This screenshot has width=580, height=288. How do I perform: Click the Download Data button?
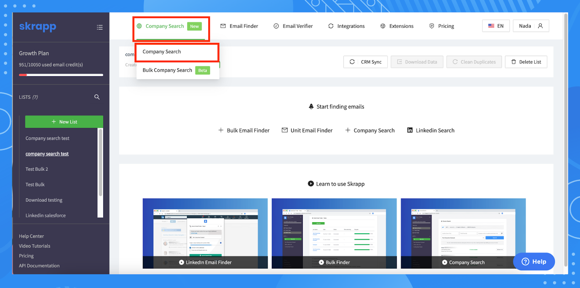417,62
